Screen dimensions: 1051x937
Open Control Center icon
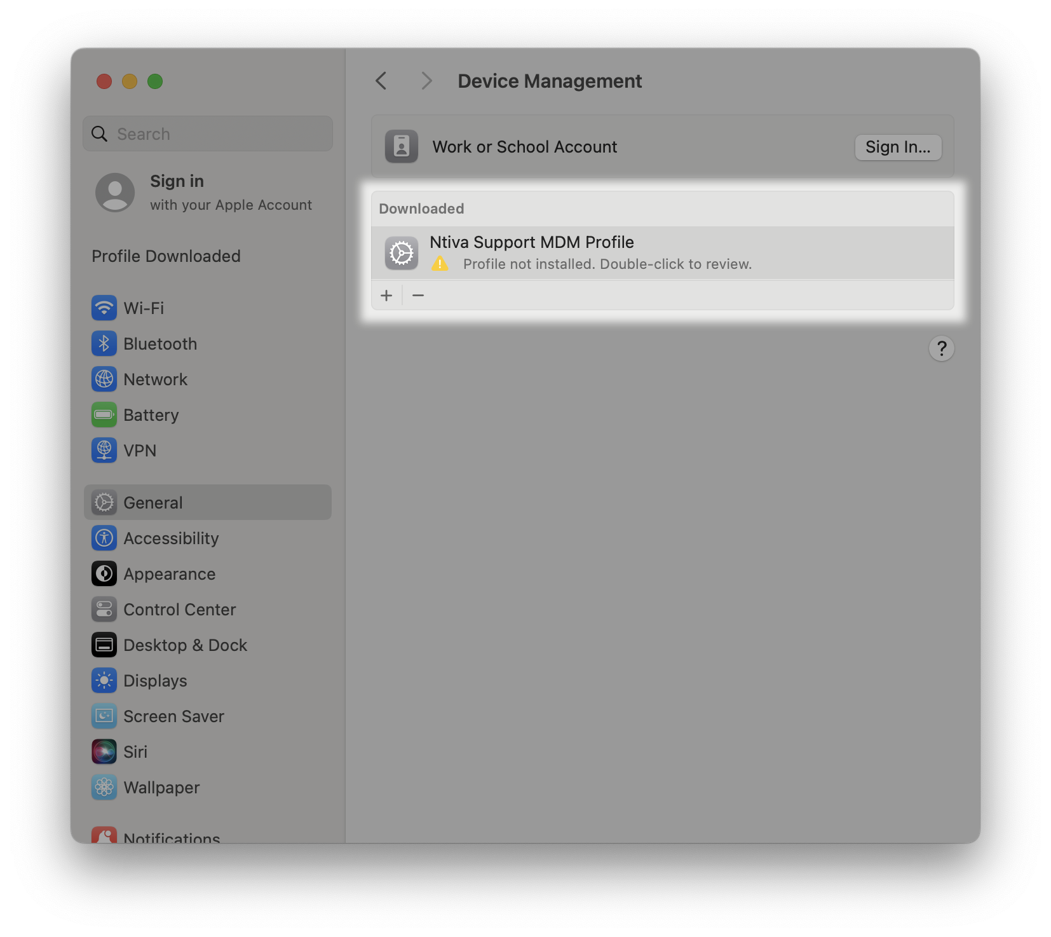[x=104, y=610]
